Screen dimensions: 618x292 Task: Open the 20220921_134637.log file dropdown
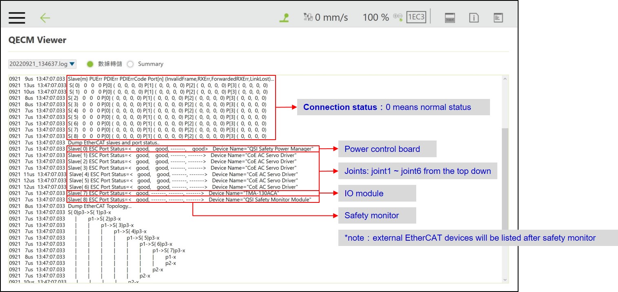coord(42,64)
